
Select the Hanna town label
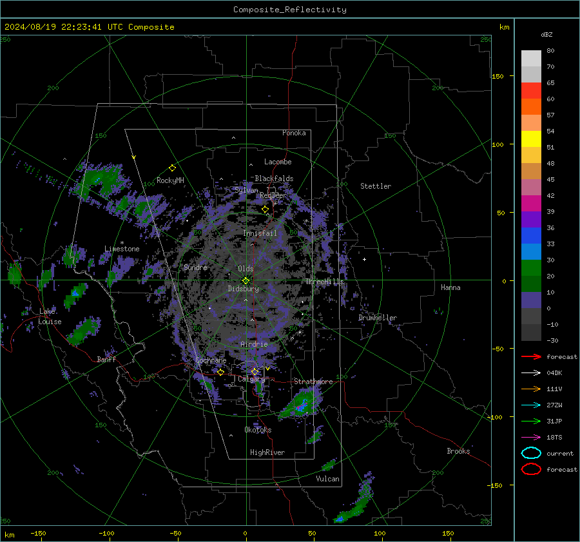click(450, 287)
